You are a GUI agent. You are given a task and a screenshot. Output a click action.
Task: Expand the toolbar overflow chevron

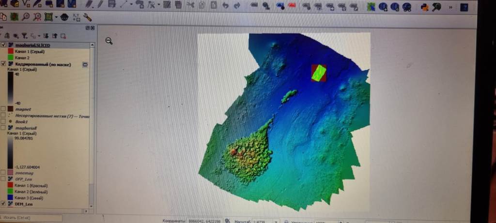[450, 8]
